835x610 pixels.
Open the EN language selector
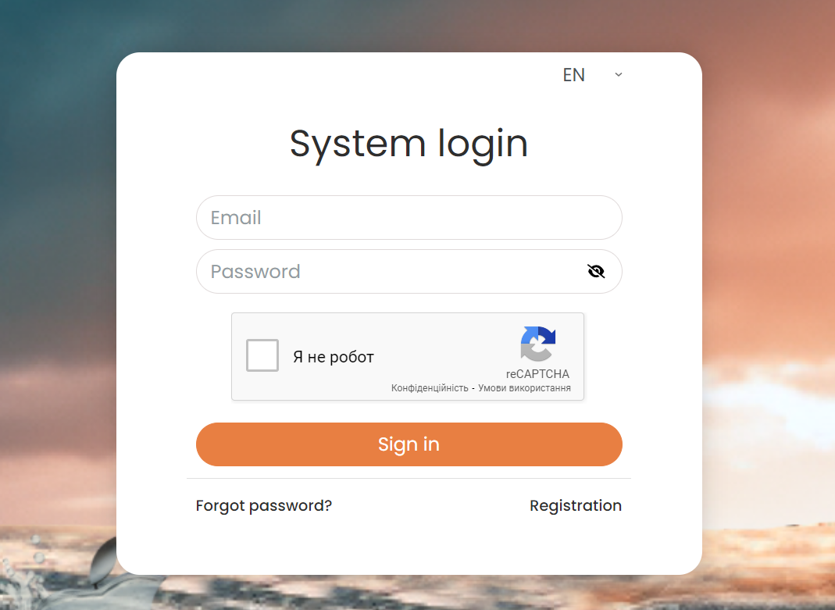pos(592,74)
